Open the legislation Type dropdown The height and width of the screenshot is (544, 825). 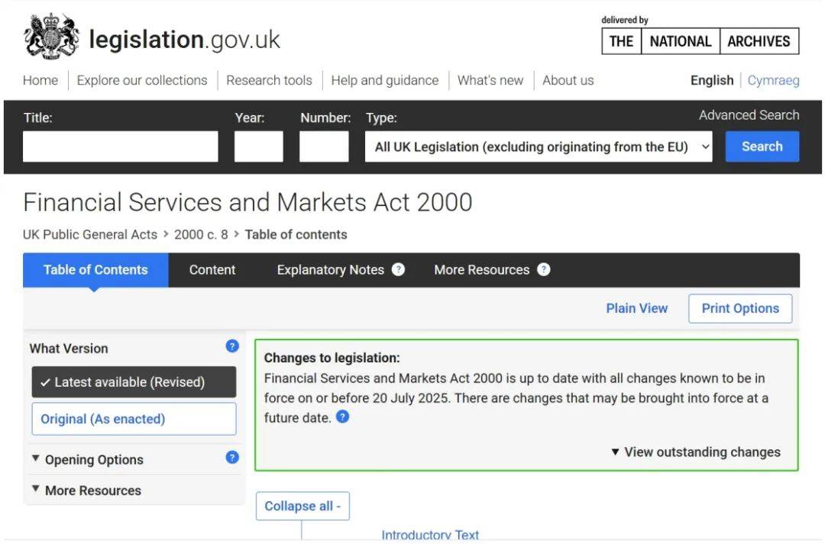pyautogui.click(x=539, y=146)
